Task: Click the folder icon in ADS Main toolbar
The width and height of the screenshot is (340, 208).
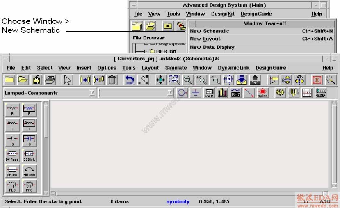Action: pos(137,26)
